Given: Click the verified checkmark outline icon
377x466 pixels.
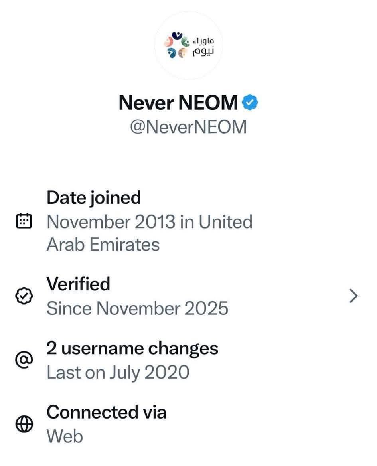Looking at the screenshot, I should (x=24, y=296).
